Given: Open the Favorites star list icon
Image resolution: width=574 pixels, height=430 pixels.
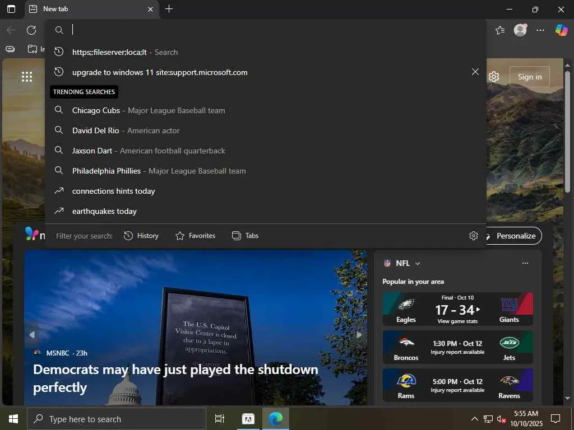Looking at the screenshot, I should point(499,30).
